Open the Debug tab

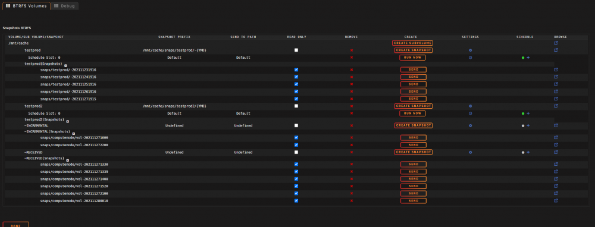64,6
